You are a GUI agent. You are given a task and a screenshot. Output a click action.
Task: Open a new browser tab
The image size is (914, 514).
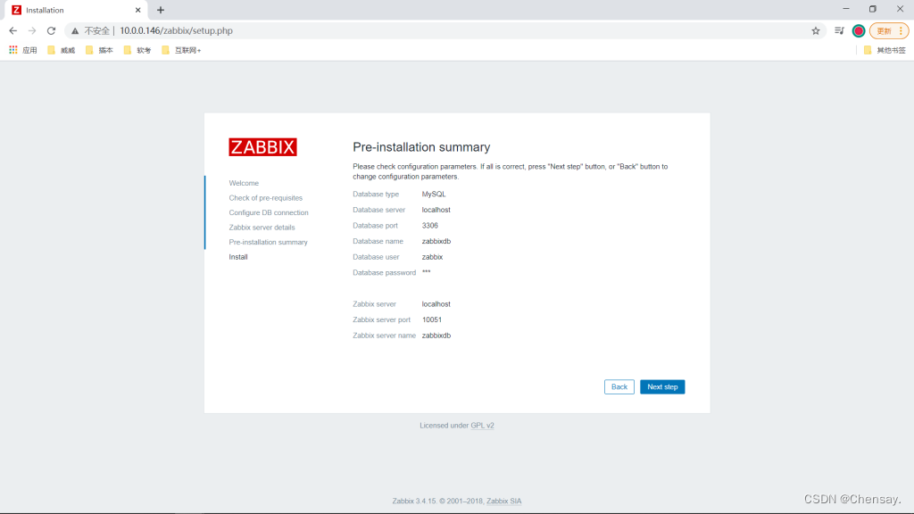(161, 10)
